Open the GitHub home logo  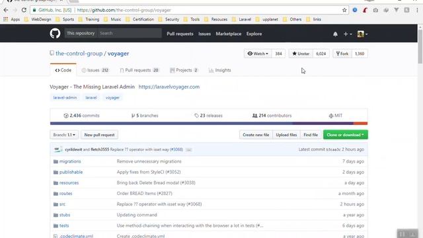click(55, 34)
